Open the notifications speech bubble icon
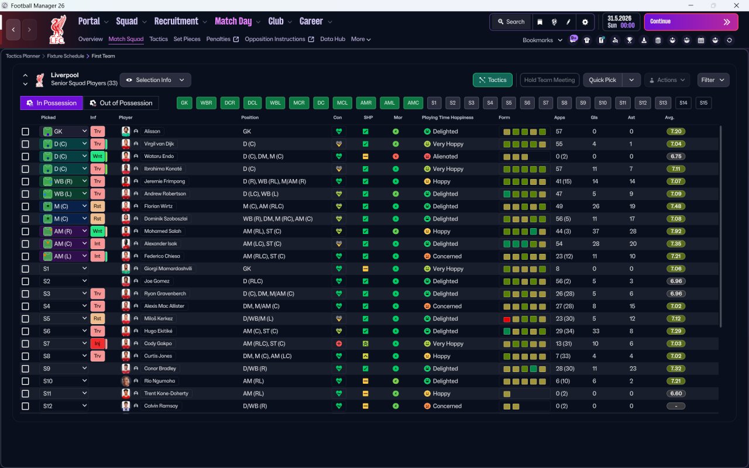The height and width of the screenshot is (468, 749). click(x=573, y=39)
